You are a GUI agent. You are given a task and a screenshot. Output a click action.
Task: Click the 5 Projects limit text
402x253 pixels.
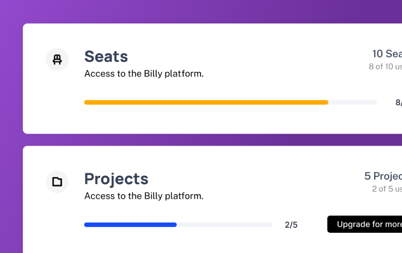(382, 176)
